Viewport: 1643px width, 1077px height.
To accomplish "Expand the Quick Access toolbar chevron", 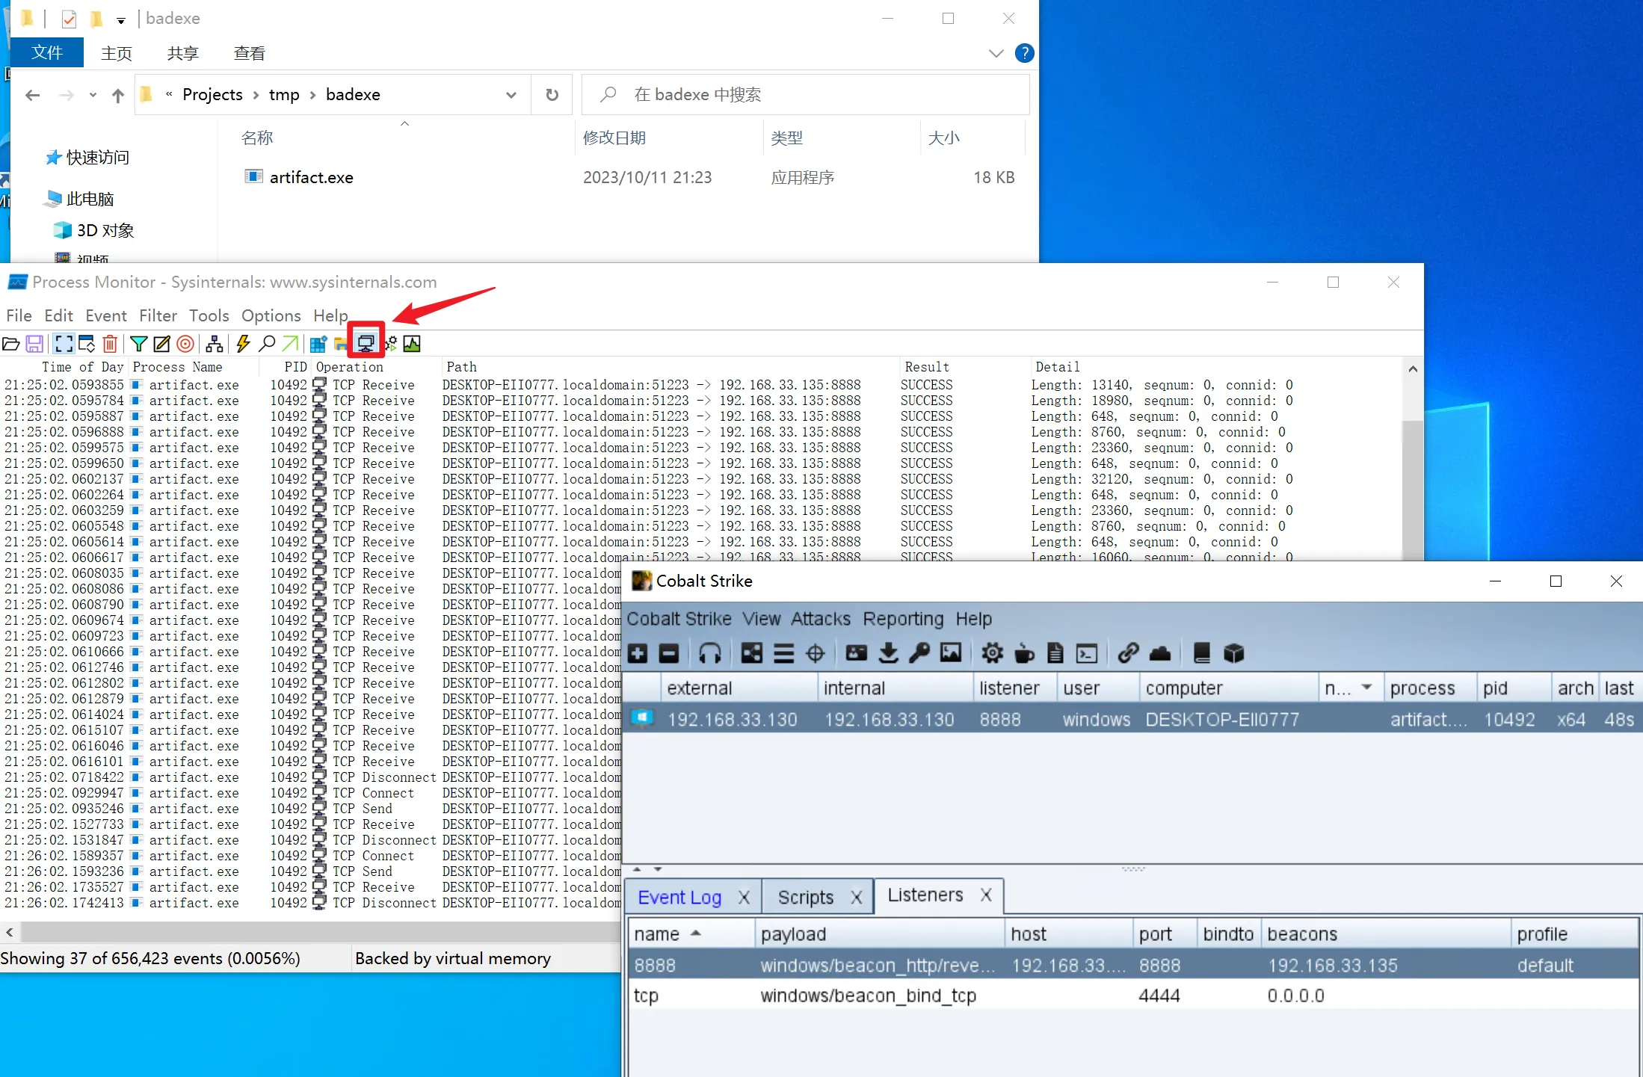I will coord(121,19).
